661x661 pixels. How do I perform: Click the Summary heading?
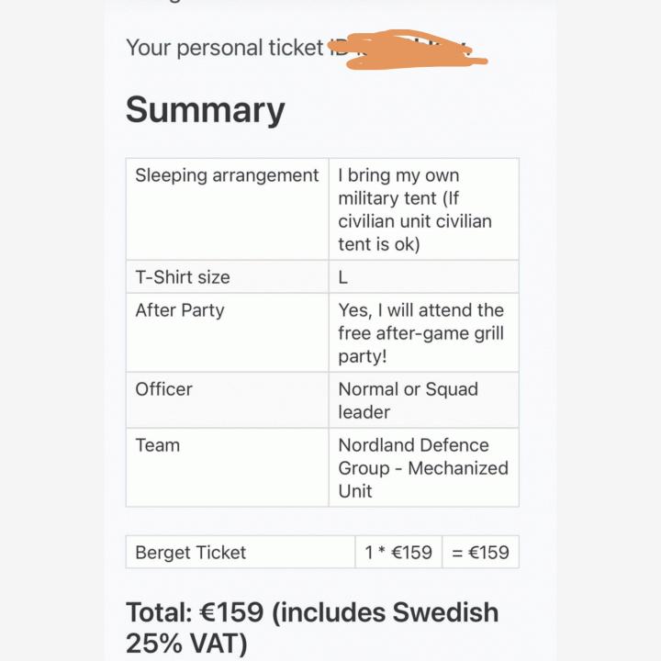(205, 110)
